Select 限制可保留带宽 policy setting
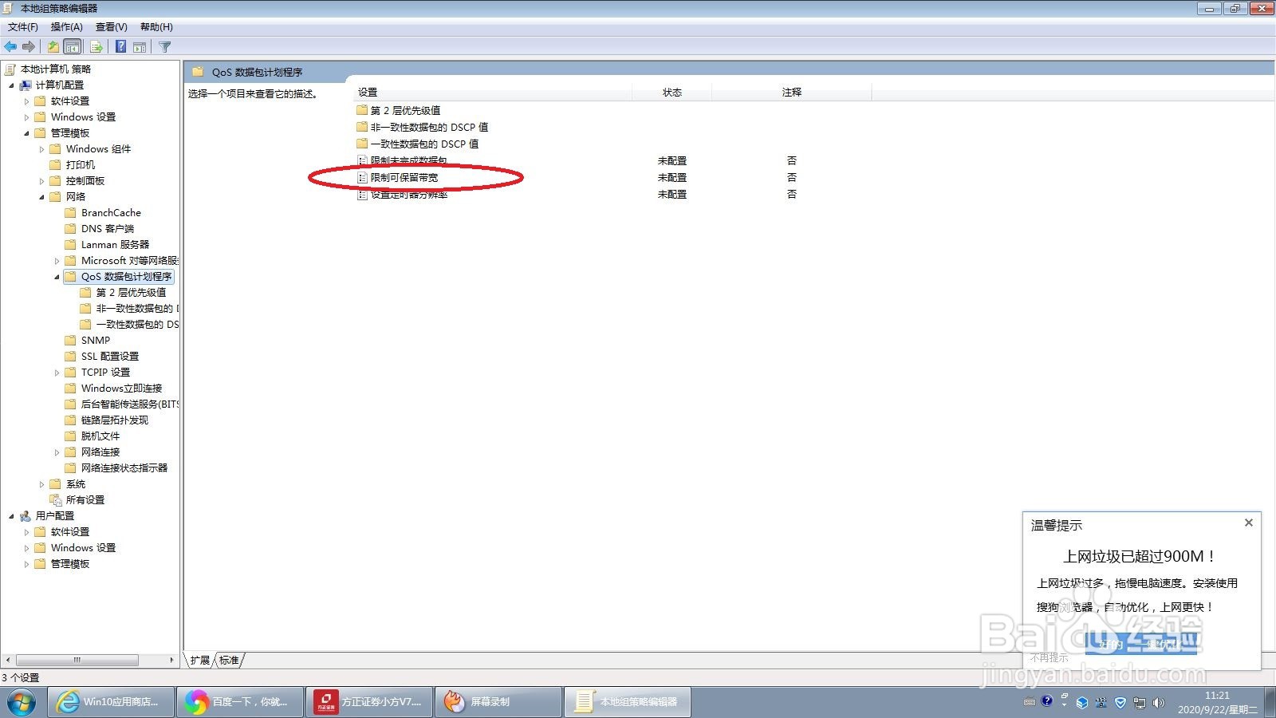Image resolution: width=1276 pixels, height=718 pixels. pyautogui.click(x=404, y=177)
